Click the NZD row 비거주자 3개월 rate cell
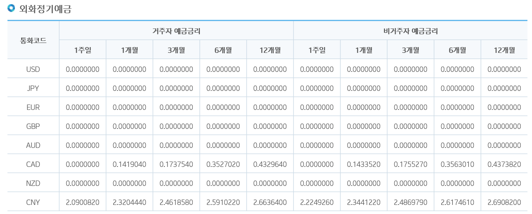Viewport: 532px width, 214px height. (411, 183)
